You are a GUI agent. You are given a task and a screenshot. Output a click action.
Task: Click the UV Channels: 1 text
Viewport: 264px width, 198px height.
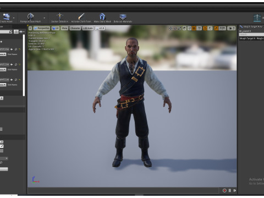[x=36, y=47]
